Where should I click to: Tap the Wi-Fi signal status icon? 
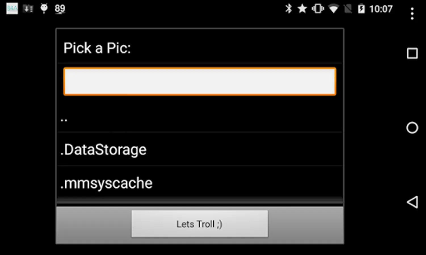pos(333,9)
